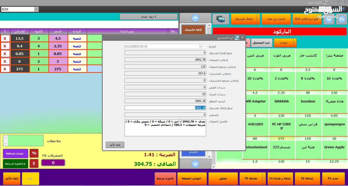Click the إضافة F2 button

[307, 179]
